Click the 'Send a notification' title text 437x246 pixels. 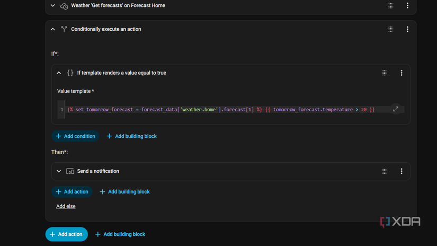click(x=98, y=171)
